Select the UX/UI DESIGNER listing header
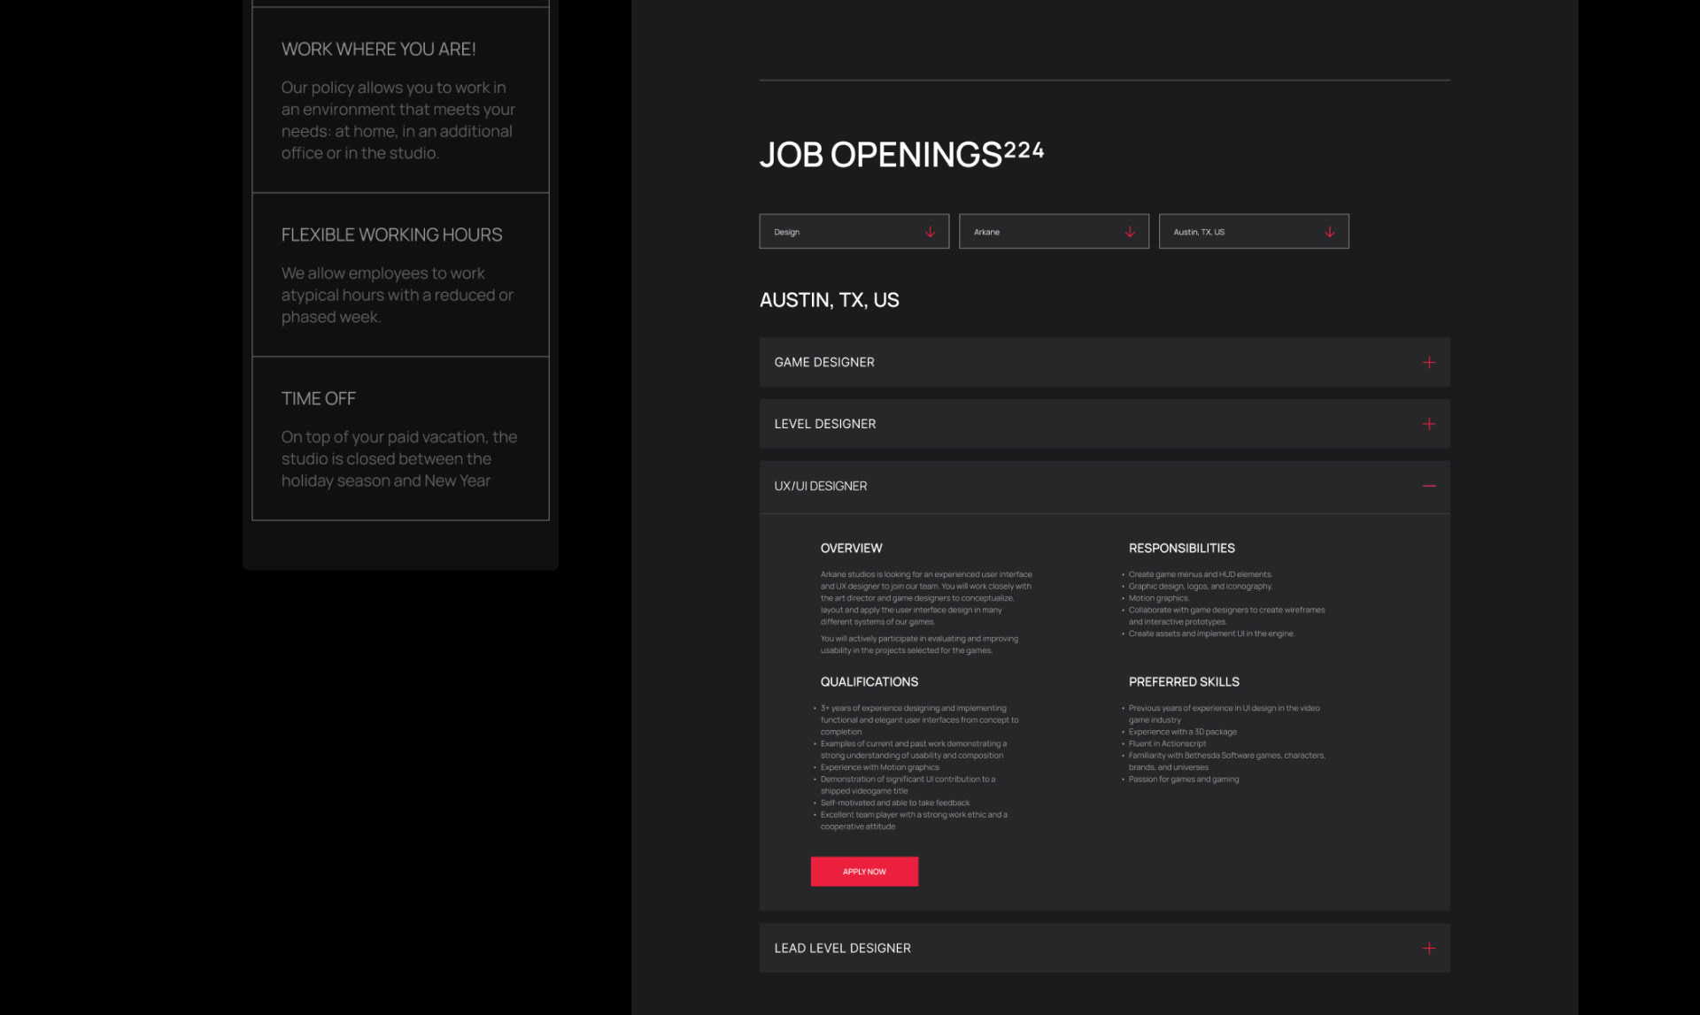This screenshot has height=1015, width=1700. [x=820, y=486]
